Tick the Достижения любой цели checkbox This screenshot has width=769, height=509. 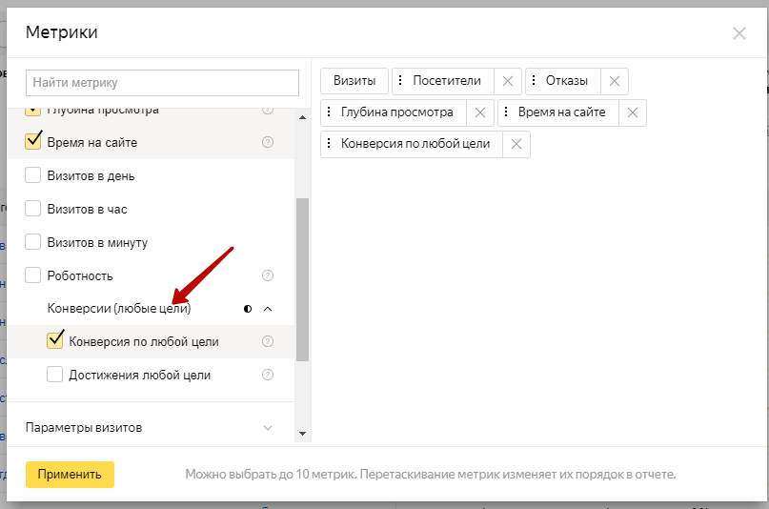(x=55, y=375)
